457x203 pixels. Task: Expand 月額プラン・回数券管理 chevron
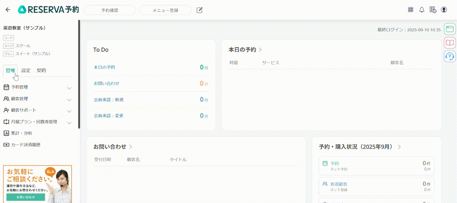(x=69, y=123)
